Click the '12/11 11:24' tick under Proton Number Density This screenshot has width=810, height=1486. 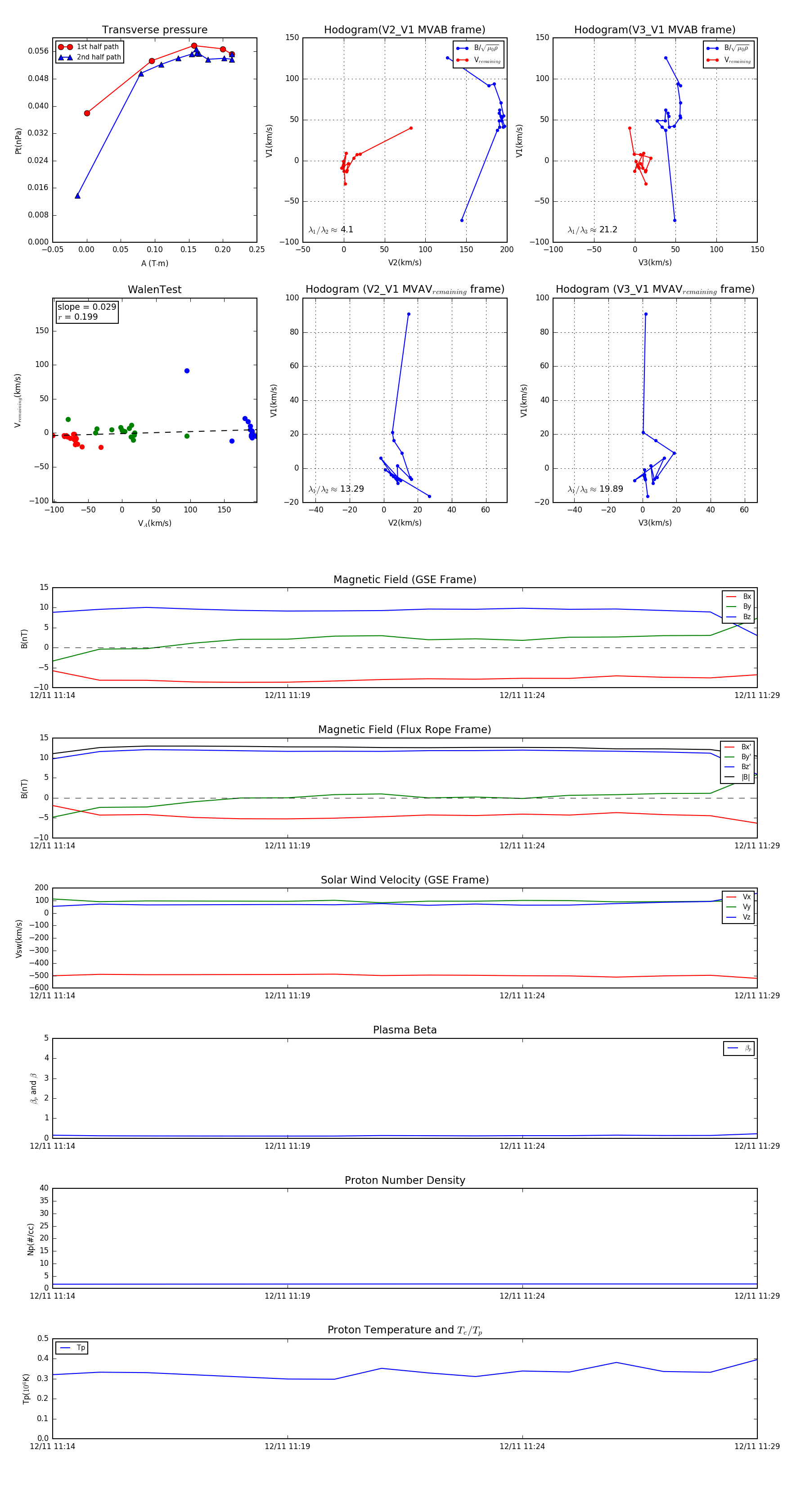pyautogui.click(x=522, y=1296)
